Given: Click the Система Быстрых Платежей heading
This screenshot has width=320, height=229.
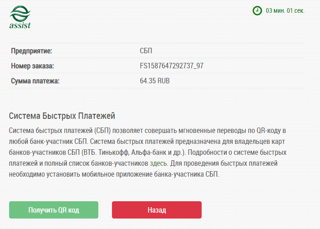Looking at the screenshot, I should point(62,115).
